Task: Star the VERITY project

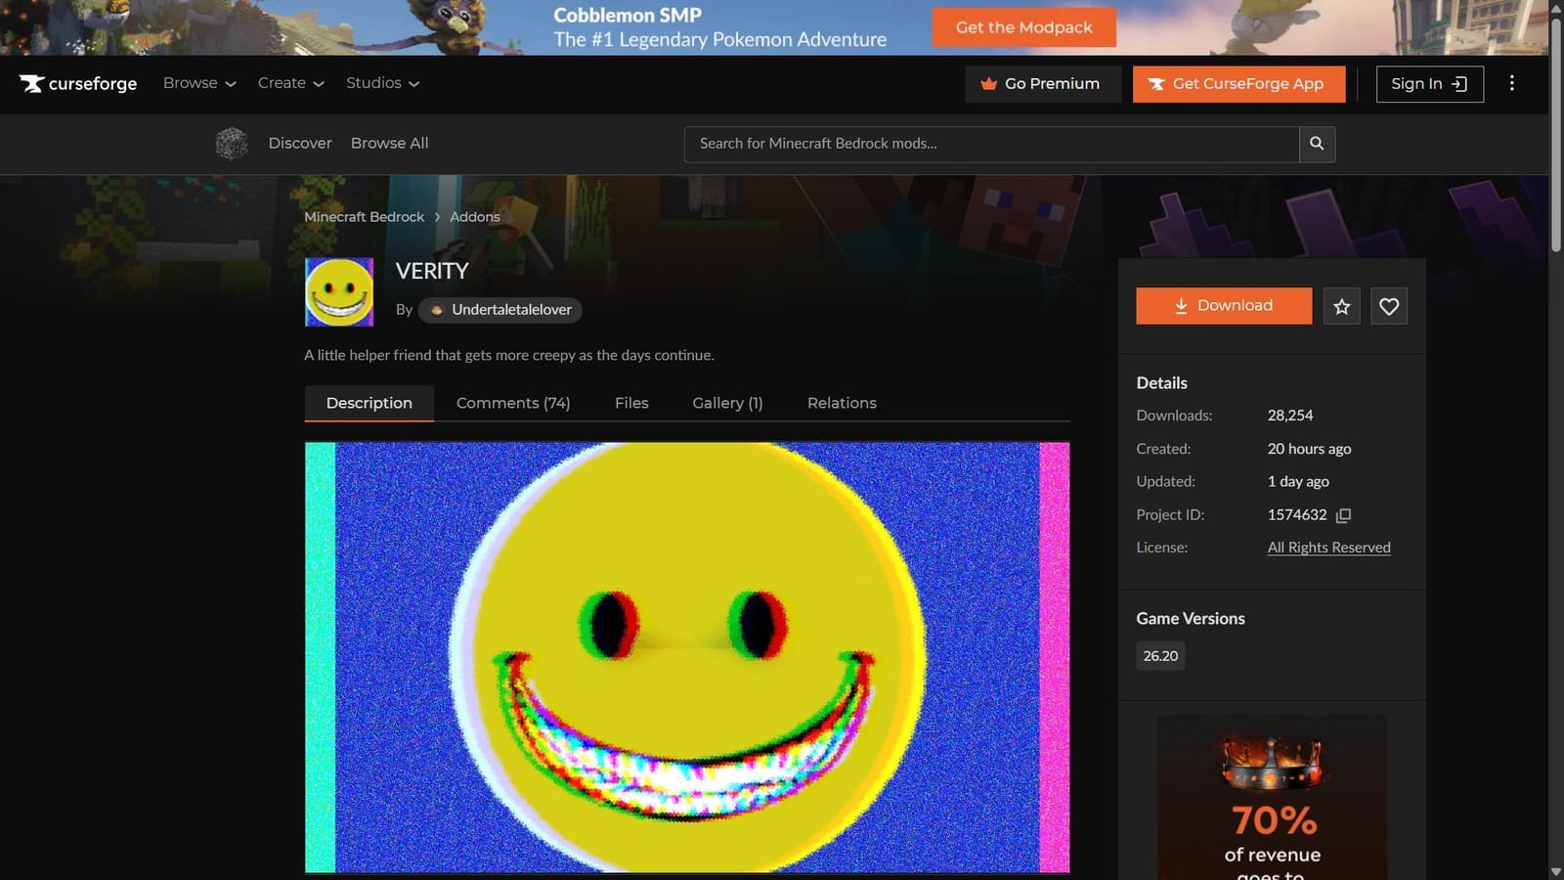Action: 1341,306
